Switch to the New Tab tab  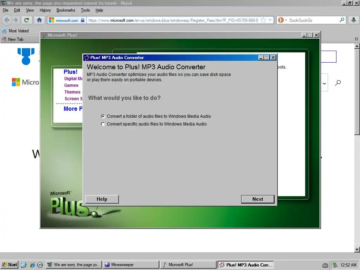[x=20, y=39]
